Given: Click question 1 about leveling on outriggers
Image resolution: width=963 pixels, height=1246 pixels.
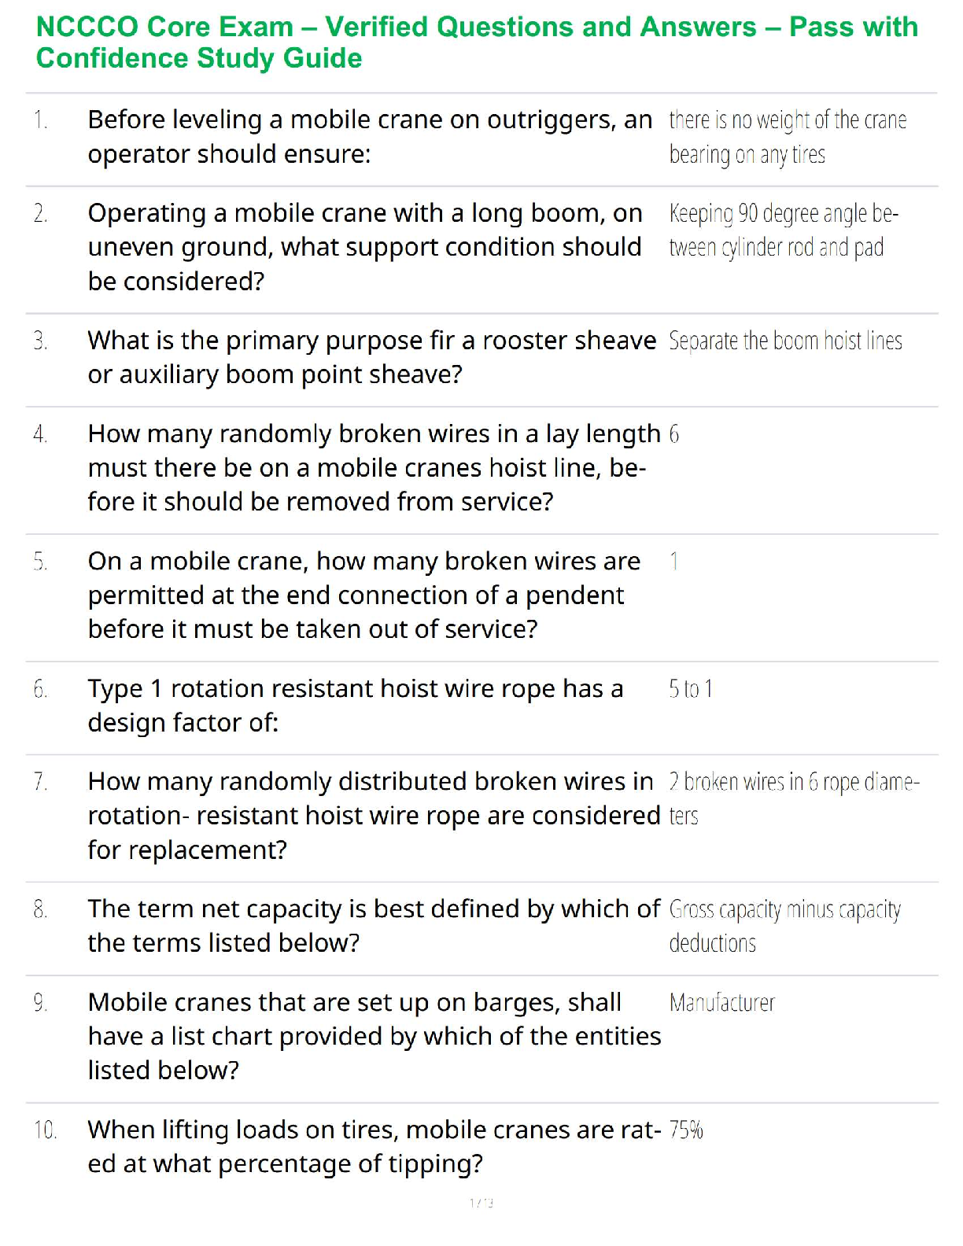Looking at the screenshot, I should point(370,137).
